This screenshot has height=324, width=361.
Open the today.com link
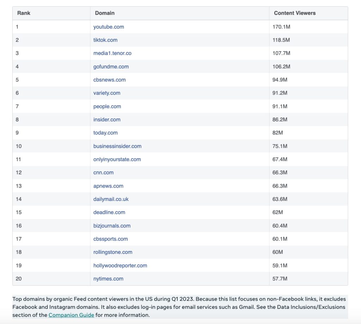click(105, 133)
